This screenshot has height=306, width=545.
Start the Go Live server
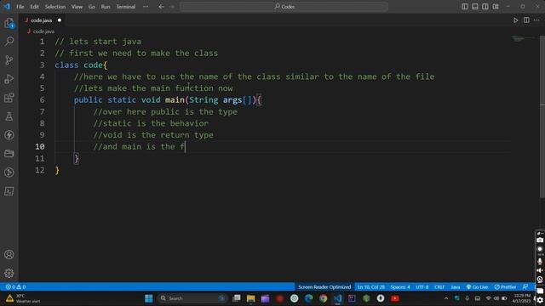click(477, 287)
